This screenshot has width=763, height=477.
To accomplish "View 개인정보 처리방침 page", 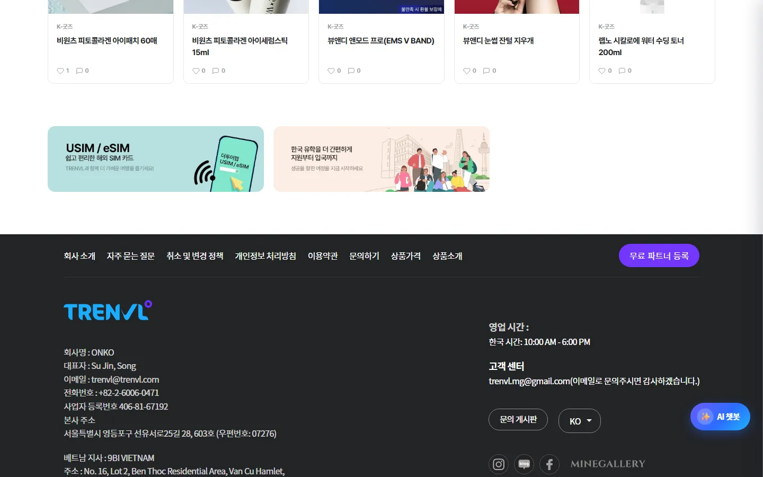I will coord(265,256).
